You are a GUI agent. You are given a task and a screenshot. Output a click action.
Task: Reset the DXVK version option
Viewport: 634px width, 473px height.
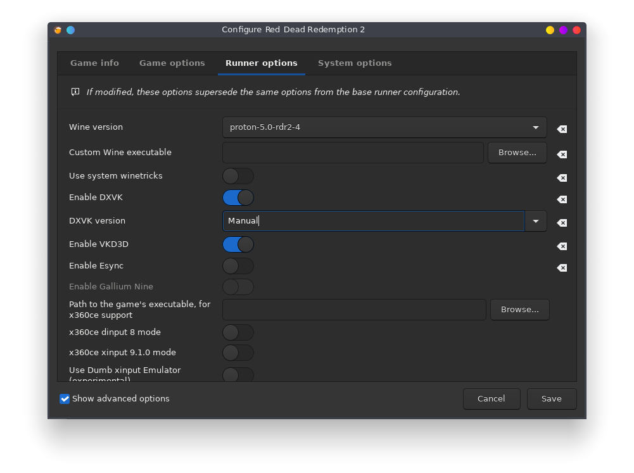(x=562, y=223)
